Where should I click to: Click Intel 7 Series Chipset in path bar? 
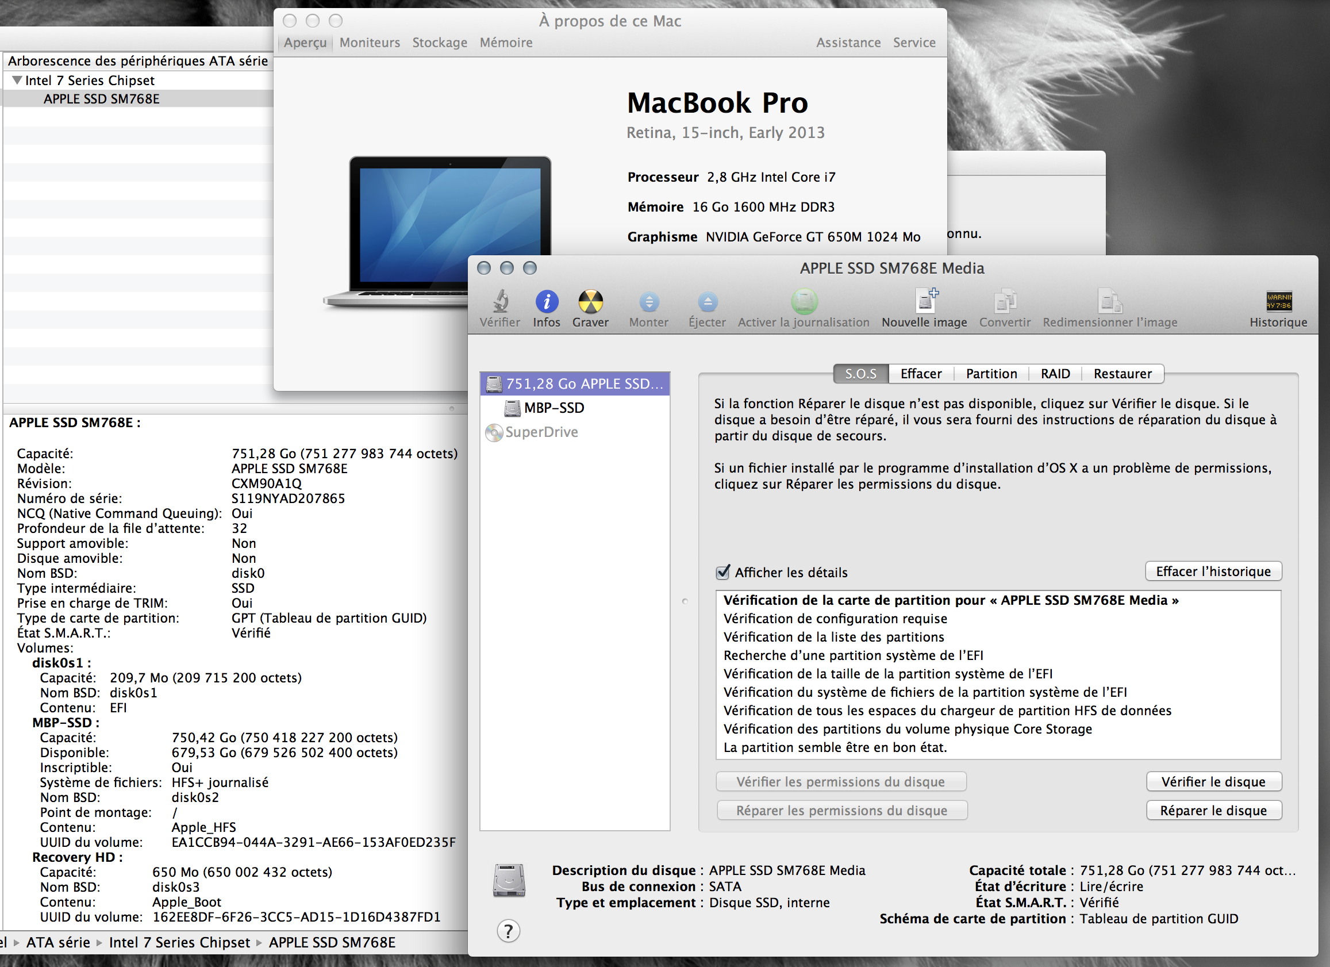(x=179, y=942)
